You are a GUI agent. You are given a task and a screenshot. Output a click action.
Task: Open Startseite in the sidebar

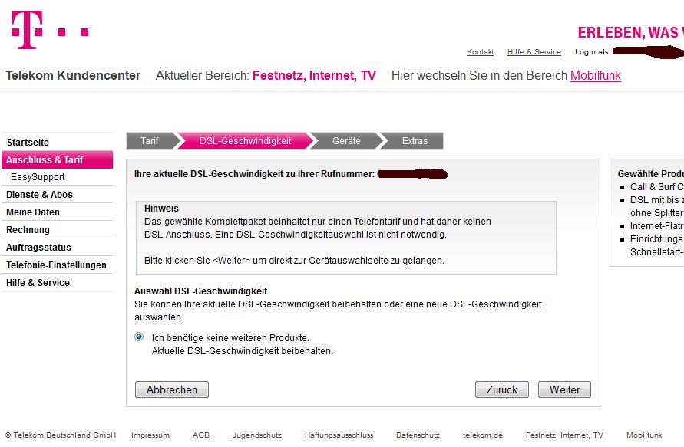[28, 143]
